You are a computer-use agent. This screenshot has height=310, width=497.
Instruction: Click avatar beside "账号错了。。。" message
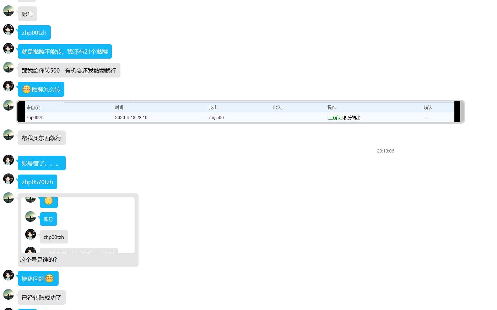coord(9,160)
